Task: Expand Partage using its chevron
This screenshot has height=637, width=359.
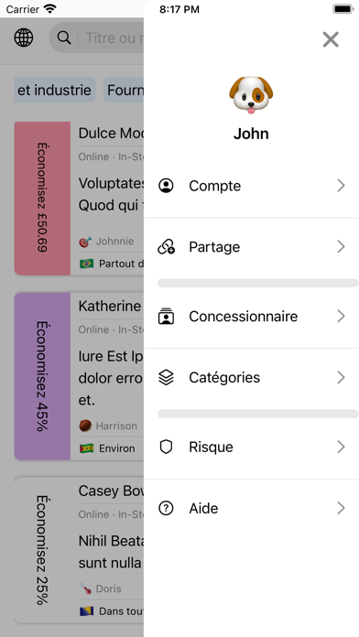Action: (x=341, y=246)
